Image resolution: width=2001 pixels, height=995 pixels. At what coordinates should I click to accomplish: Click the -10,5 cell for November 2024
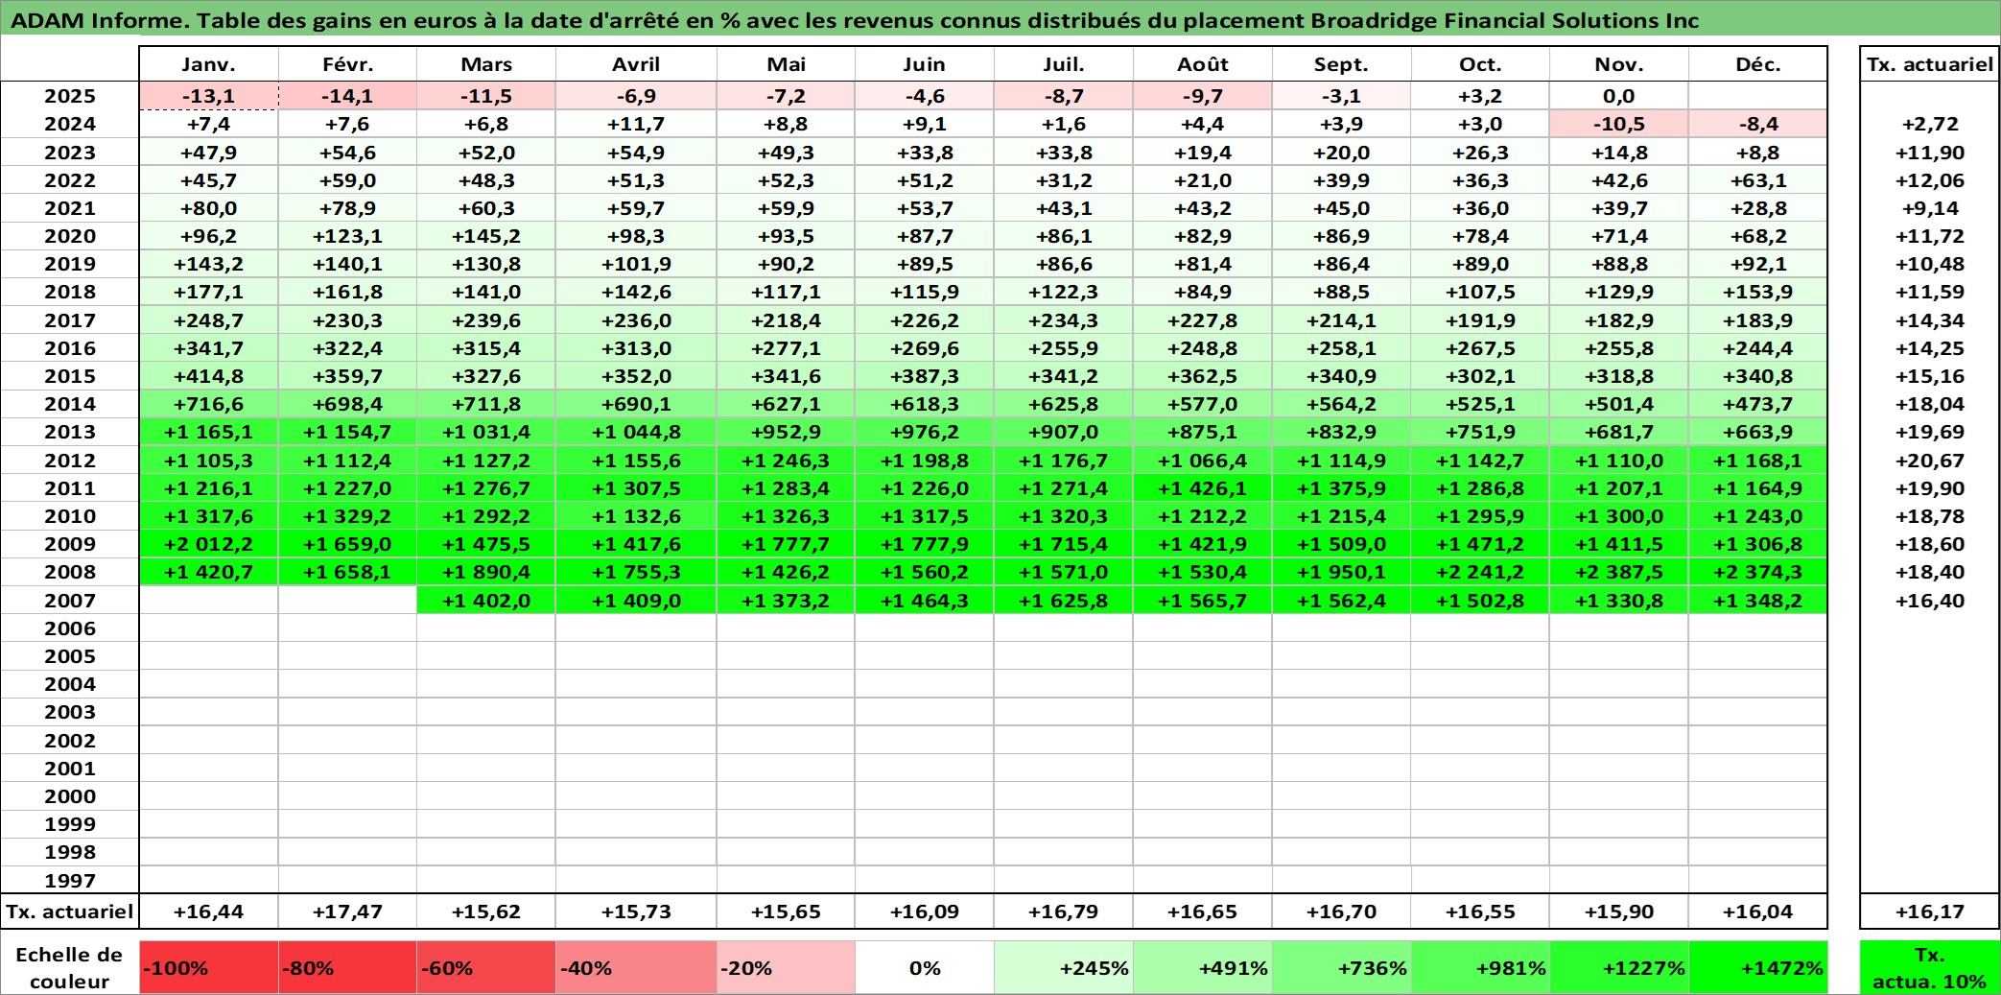[x=1619, y=124]
